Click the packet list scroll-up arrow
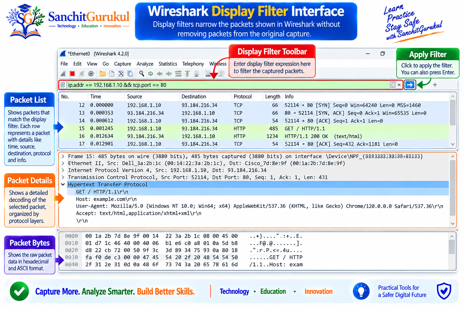The height and width of the screenshot is (309, 464). click(453, 97)
